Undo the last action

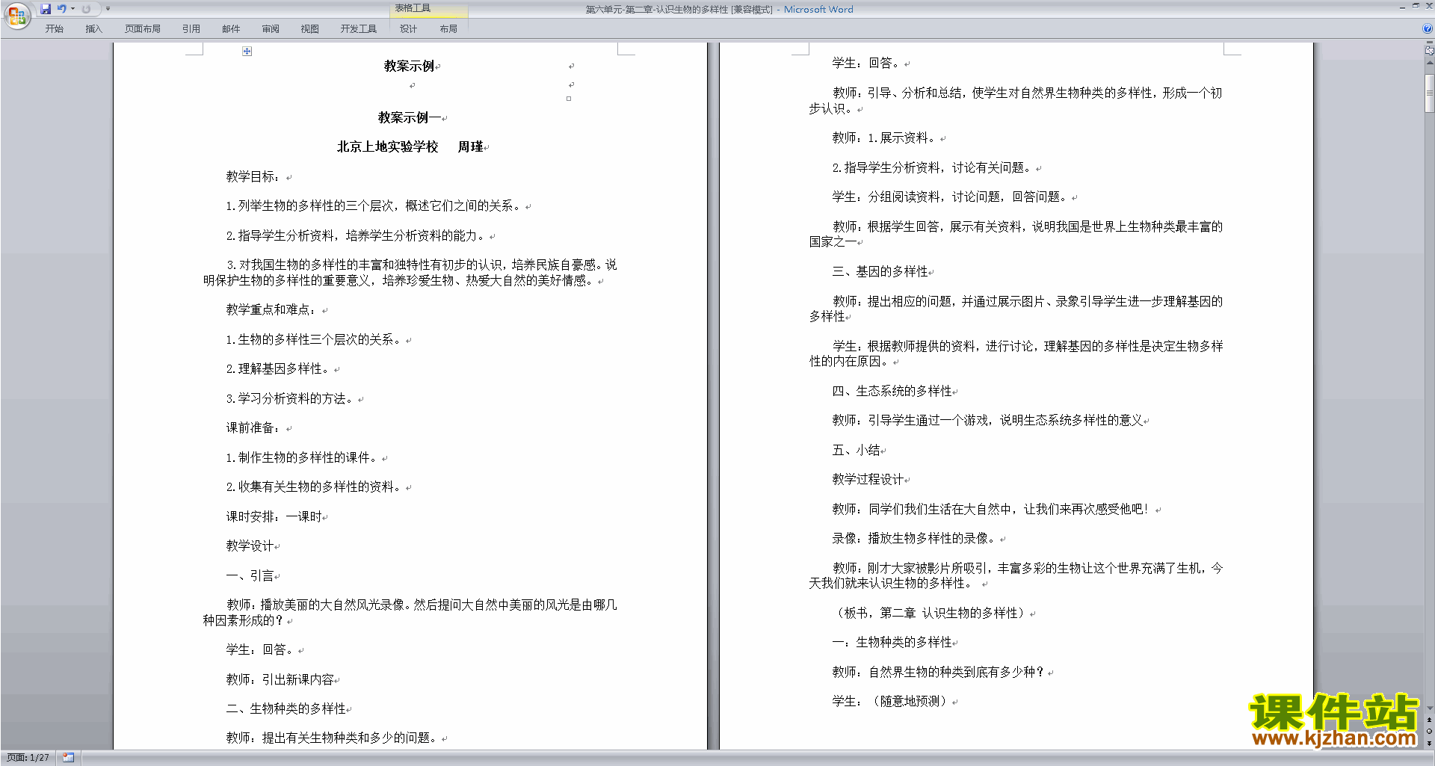[61, 9]
